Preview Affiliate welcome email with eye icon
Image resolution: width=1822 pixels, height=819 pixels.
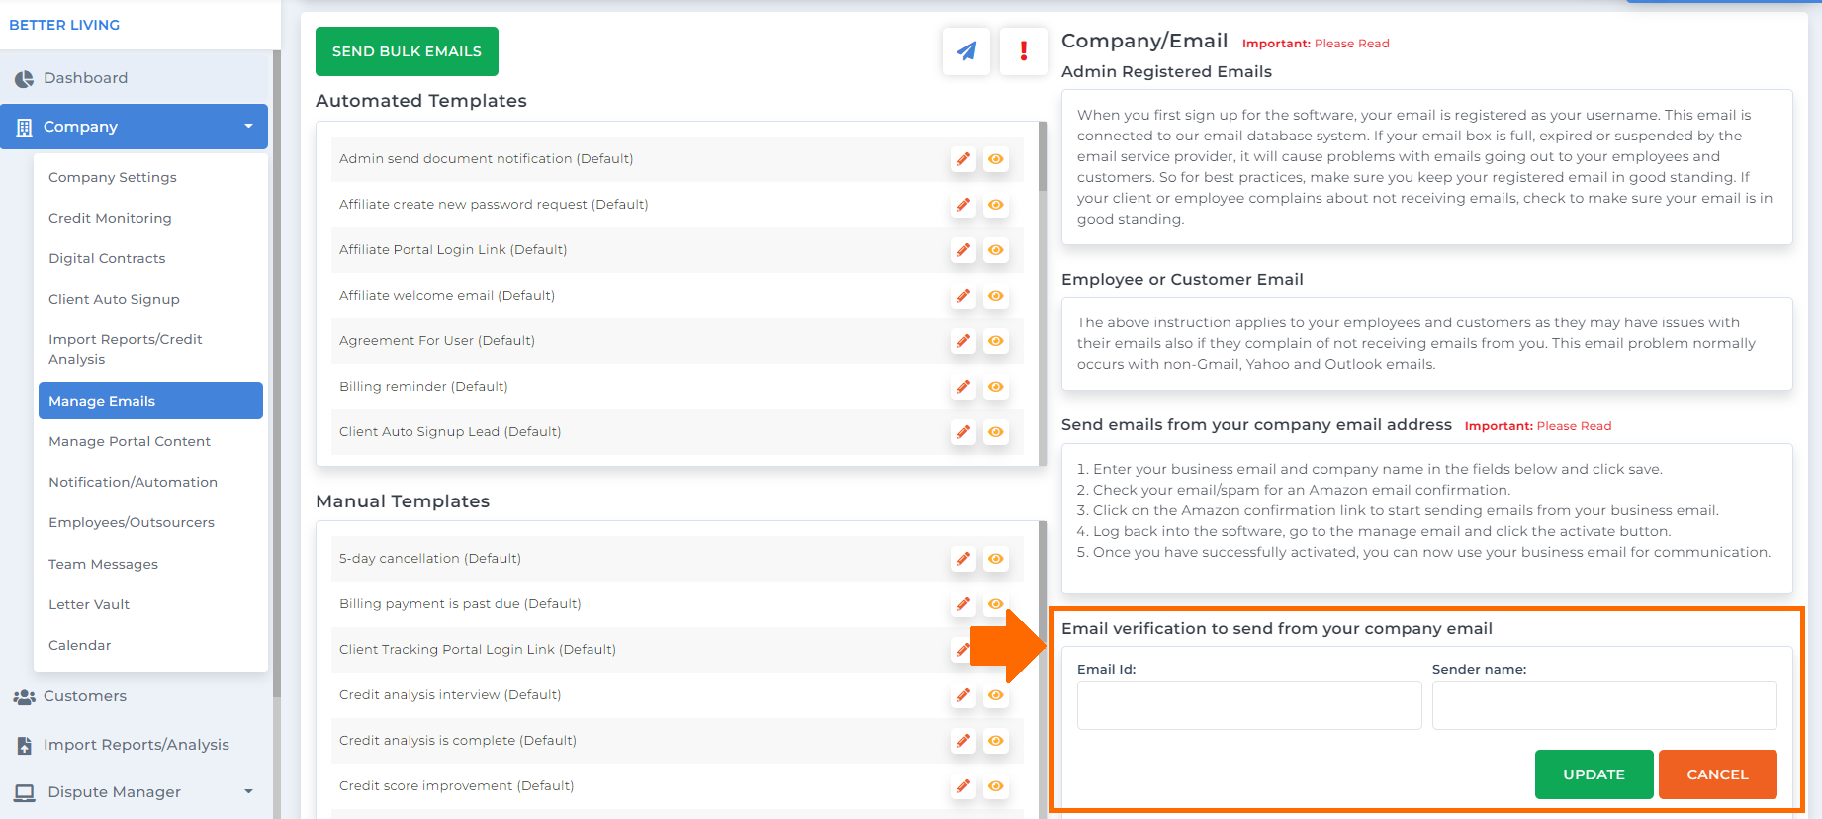[x=996, y=296]
